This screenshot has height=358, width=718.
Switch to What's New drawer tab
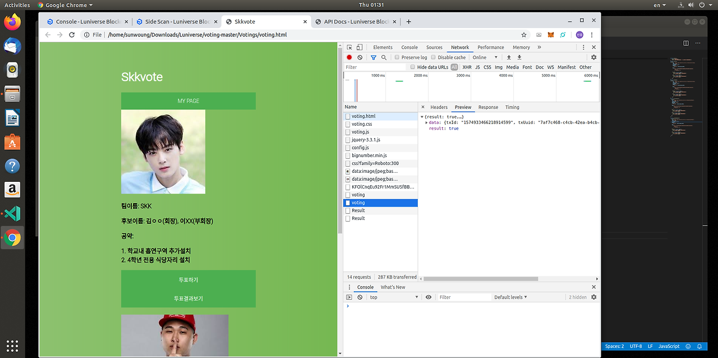click(x=393, y=287)
